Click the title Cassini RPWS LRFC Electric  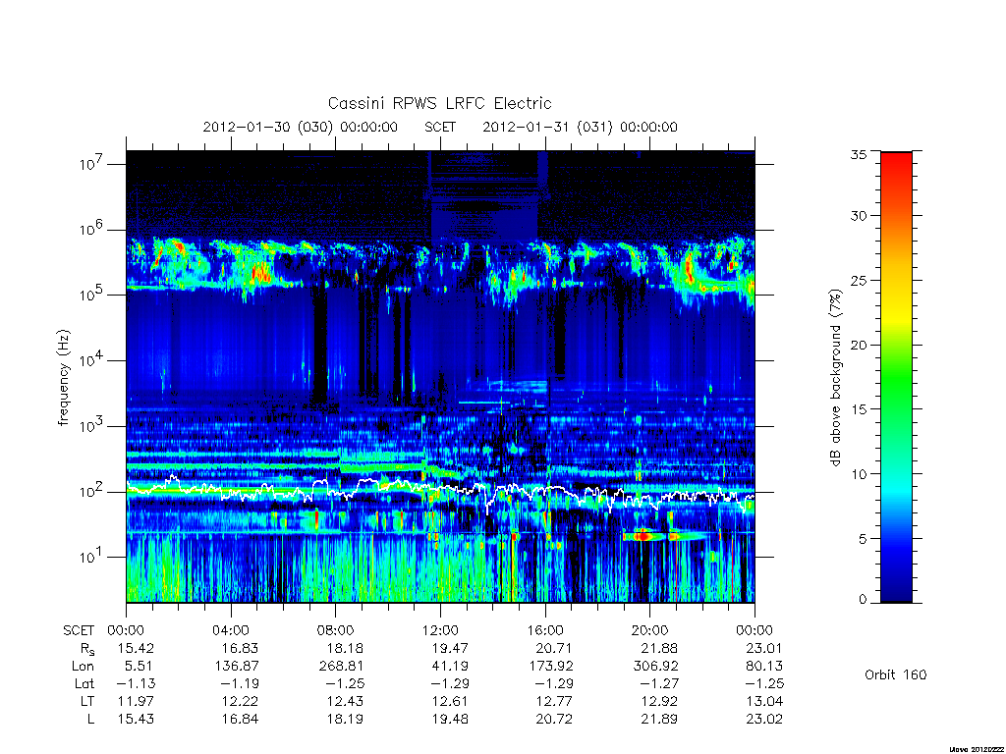(x=439, y=104)
